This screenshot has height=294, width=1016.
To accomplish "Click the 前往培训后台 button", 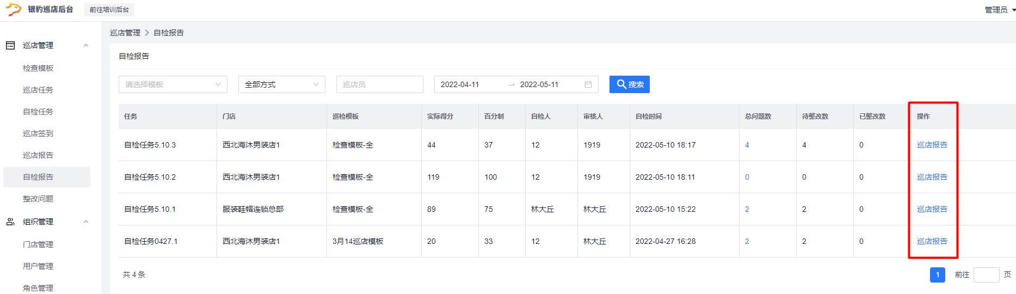I will pos(109,10).
